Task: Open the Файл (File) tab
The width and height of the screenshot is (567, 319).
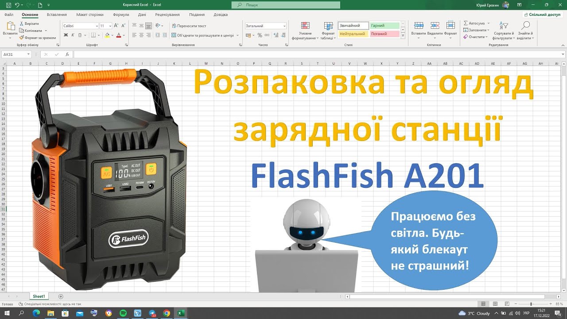Action: 9,15
